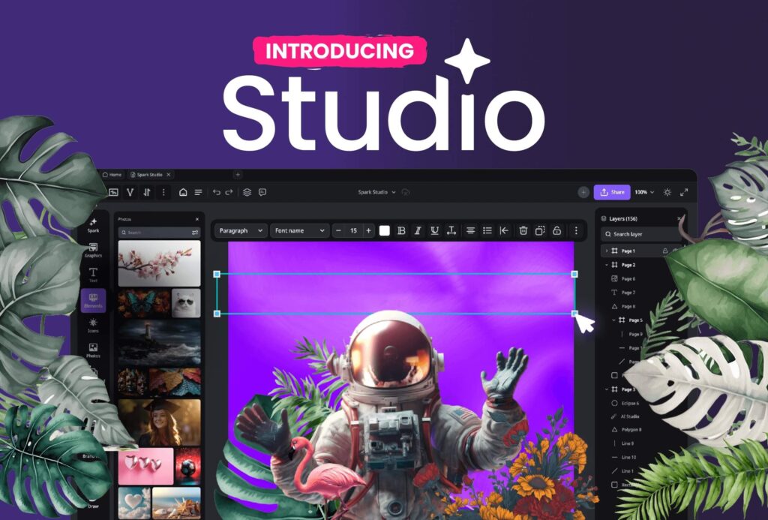
Task: Switch to the Home tab
Action: coord(113,174)
